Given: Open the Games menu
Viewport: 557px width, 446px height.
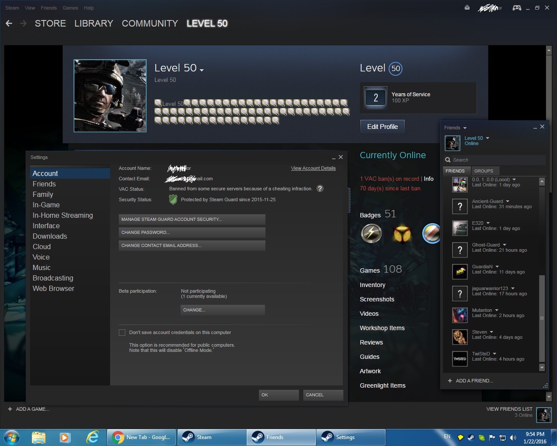Looking at the screenshot, I should 70,8.
